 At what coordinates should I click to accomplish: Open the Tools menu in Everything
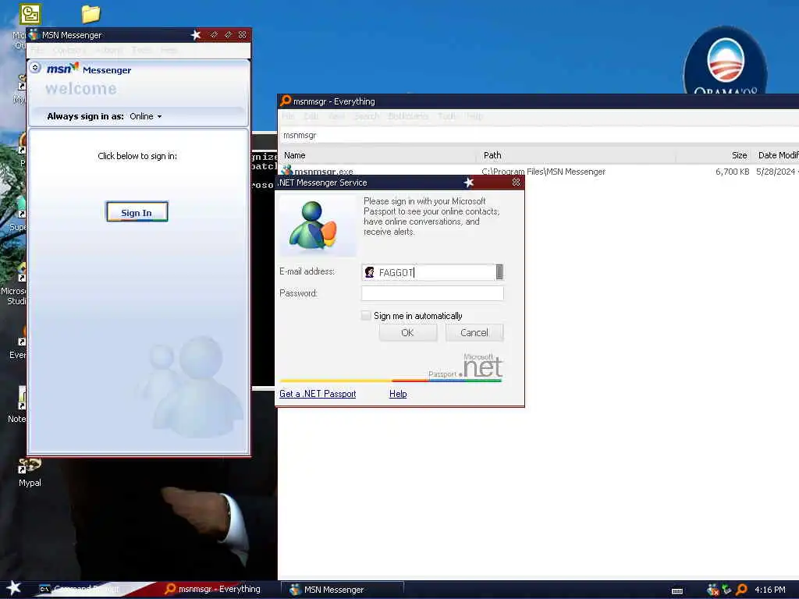447,116
